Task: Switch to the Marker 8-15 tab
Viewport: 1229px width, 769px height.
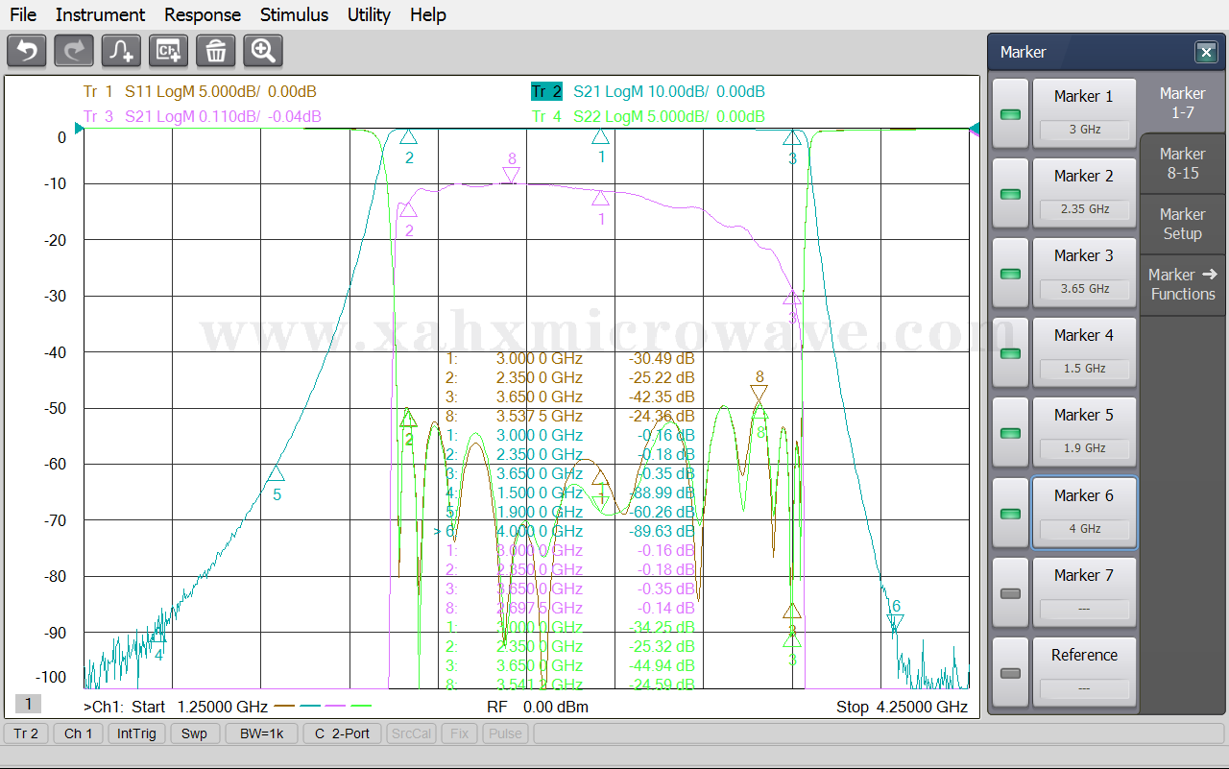Action: click(x=1182, y=163)
